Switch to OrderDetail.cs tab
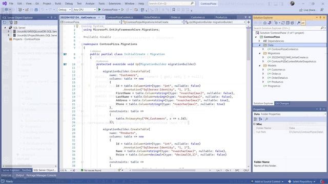328x184 pixels. pyautogui.click(x=152, y=17)
